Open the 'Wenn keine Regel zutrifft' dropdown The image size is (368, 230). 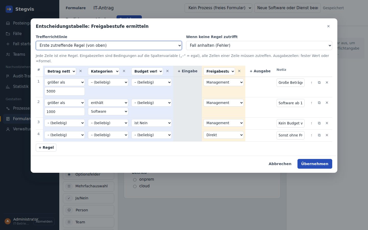(x=259, y=45)
